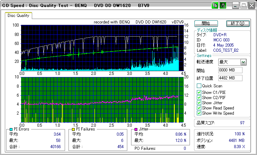Screen dimensions: 257x155
Task: Click the magenta Jitter color swatch
Action: [136, 129]
